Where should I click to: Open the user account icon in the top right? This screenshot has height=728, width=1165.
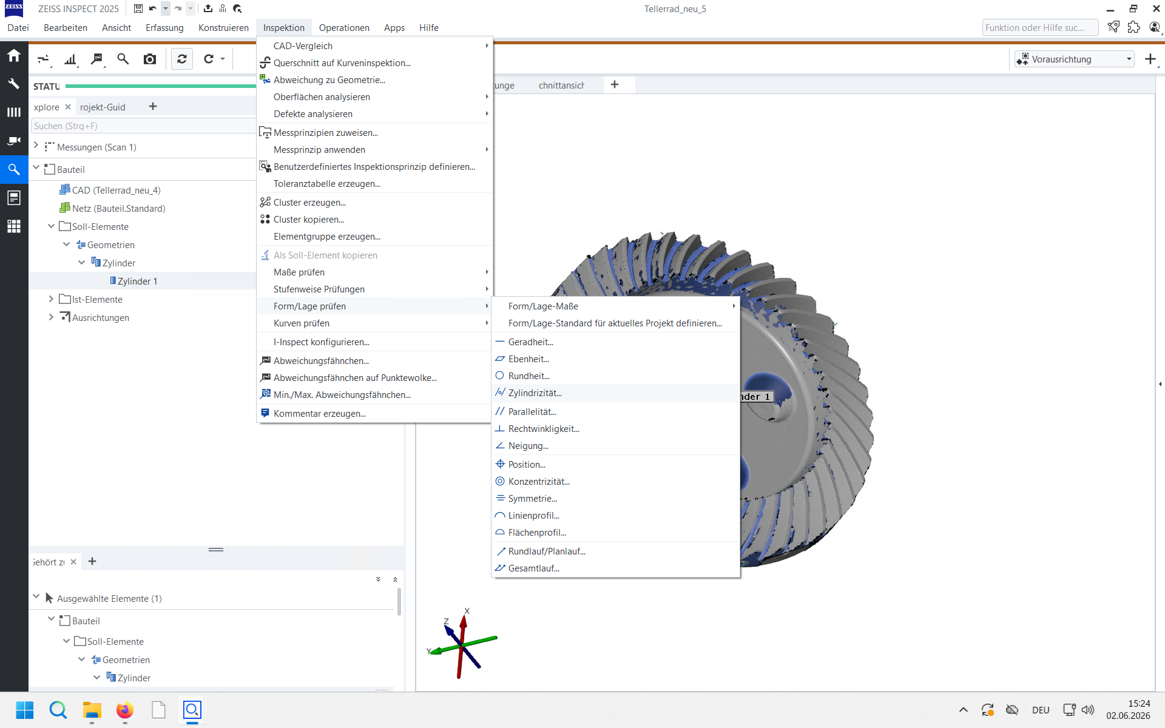[x=1155, y=27]
